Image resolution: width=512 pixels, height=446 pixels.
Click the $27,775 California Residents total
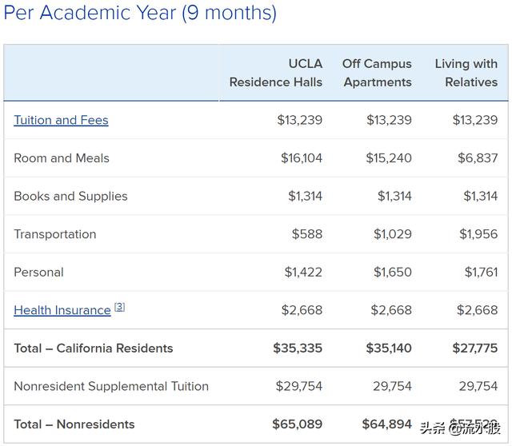click(475, 348)
